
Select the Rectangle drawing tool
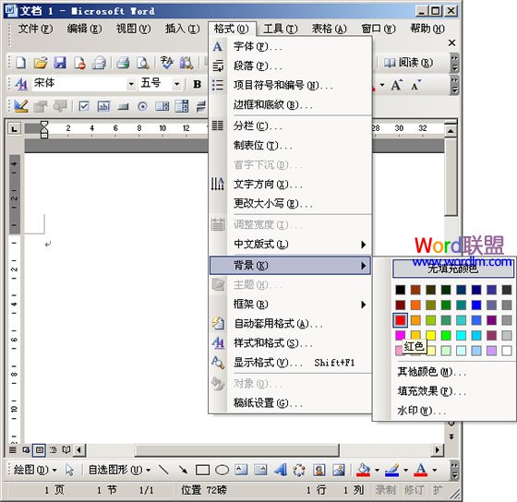click(202, 470)
